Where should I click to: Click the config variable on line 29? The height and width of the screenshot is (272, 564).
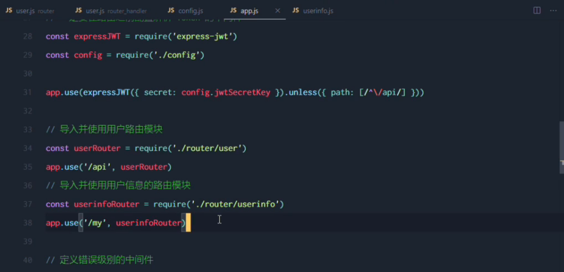pyautogui.click(x=88, y=55)
